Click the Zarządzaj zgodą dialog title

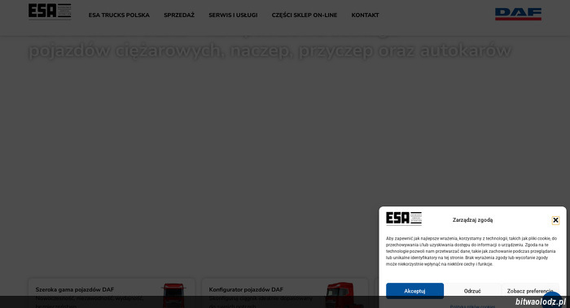click(x=472, y=220)
